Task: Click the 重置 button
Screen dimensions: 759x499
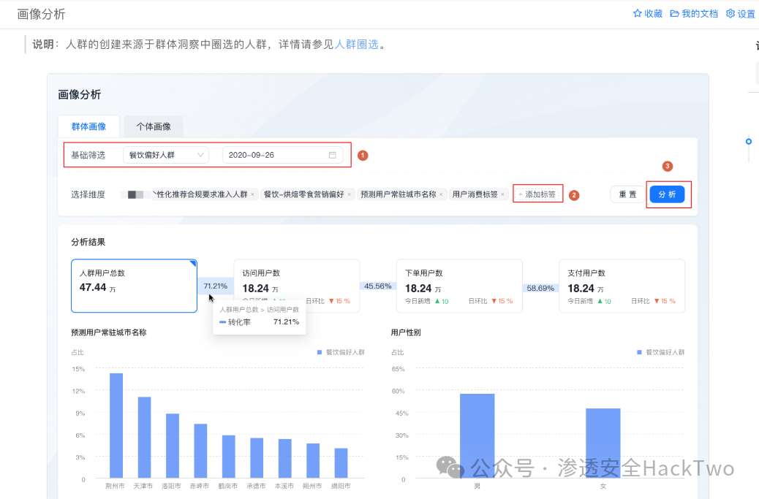Action: tap(627, 194)
